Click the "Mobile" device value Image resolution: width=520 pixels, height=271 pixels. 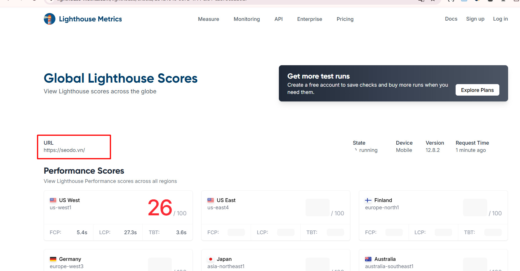404,150
